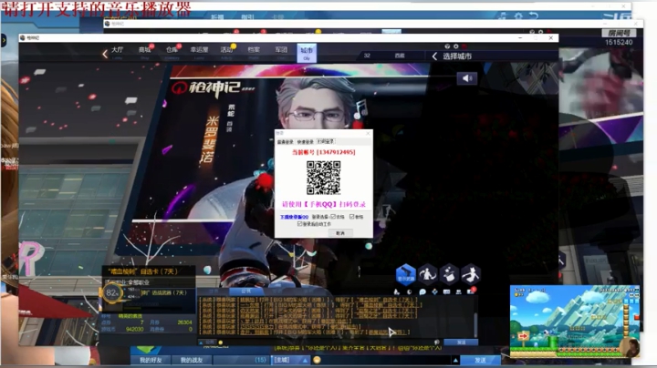Select the 扫码登录 QR login tab

[326, 141]
